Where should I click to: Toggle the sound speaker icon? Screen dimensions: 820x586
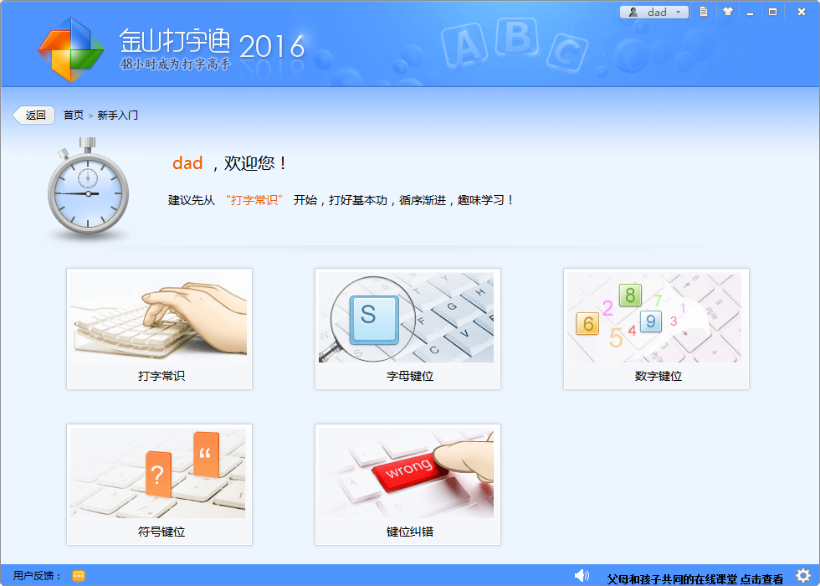coord(582,576)
